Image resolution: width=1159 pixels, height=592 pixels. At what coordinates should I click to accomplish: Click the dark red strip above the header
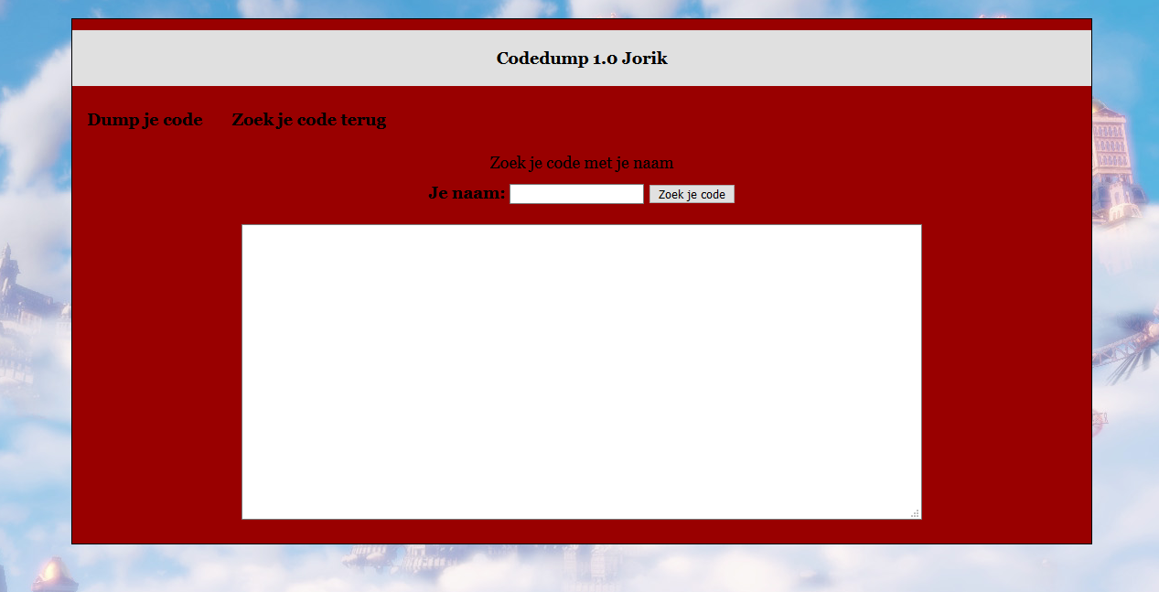coord(581,25)
